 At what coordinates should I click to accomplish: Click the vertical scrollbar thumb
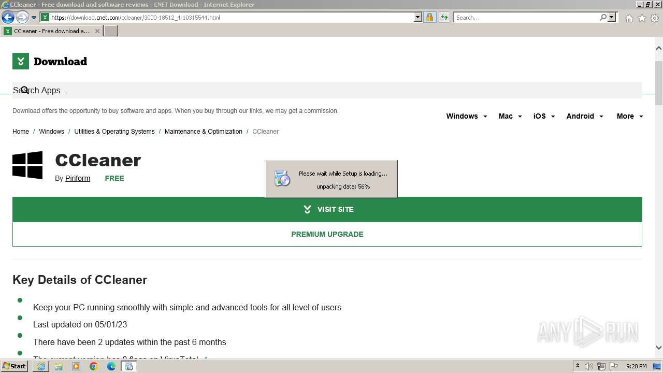pyautogui.click(x=659, y=83)
